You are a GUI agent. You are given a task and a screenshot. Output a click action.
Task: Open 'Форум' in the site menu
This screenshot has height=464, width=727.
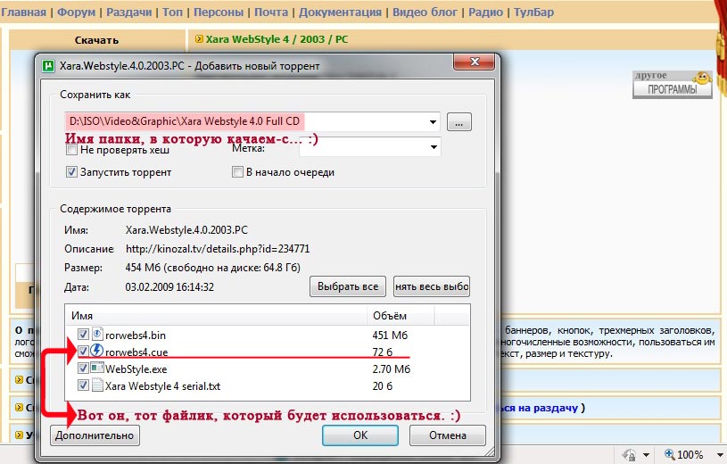(x=76, y=12)
